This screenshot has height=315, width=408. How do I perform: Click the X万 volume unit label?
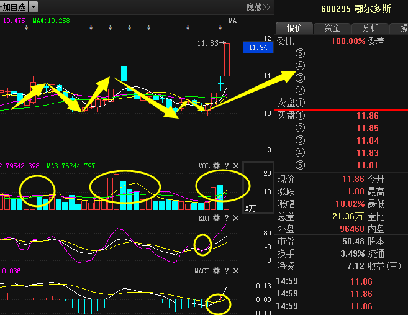[x=250, y=208]
